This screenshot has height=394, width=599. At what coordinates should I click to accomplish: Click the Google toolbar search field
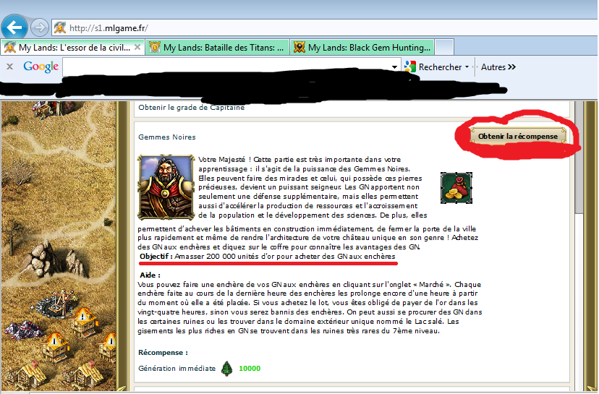pos(228,67)
